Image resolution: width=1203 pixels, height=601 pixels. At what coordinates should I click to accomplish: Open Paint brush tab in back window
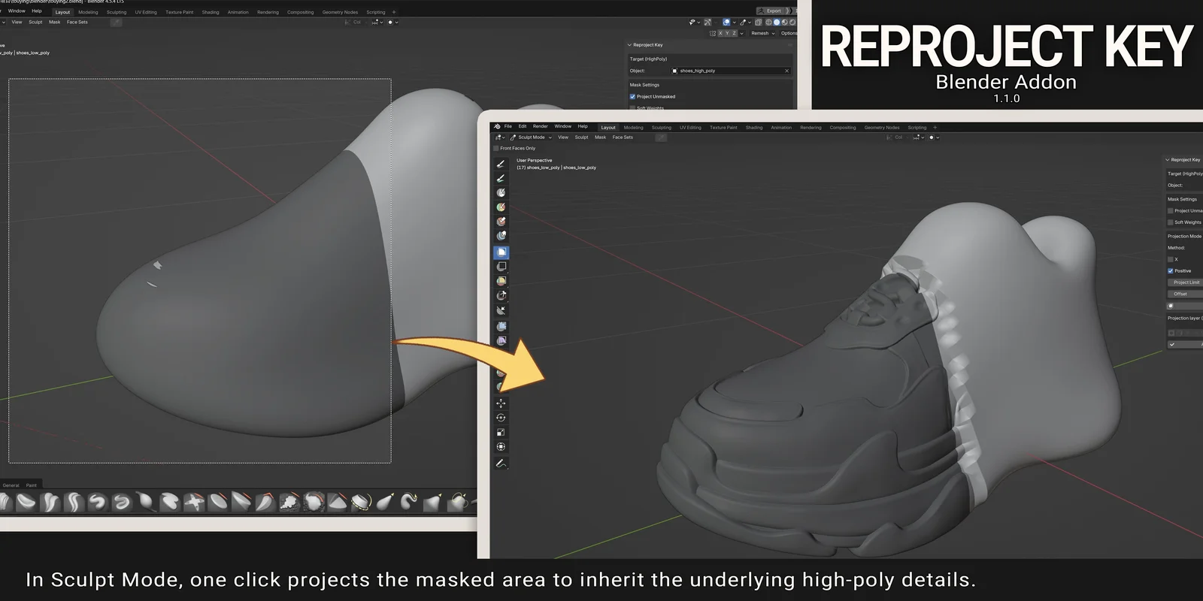[32, 485]
